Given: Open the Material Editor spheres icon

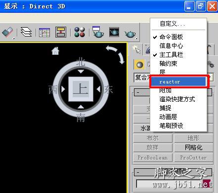Looking at the screenshot, I should [x=80, y=32].
